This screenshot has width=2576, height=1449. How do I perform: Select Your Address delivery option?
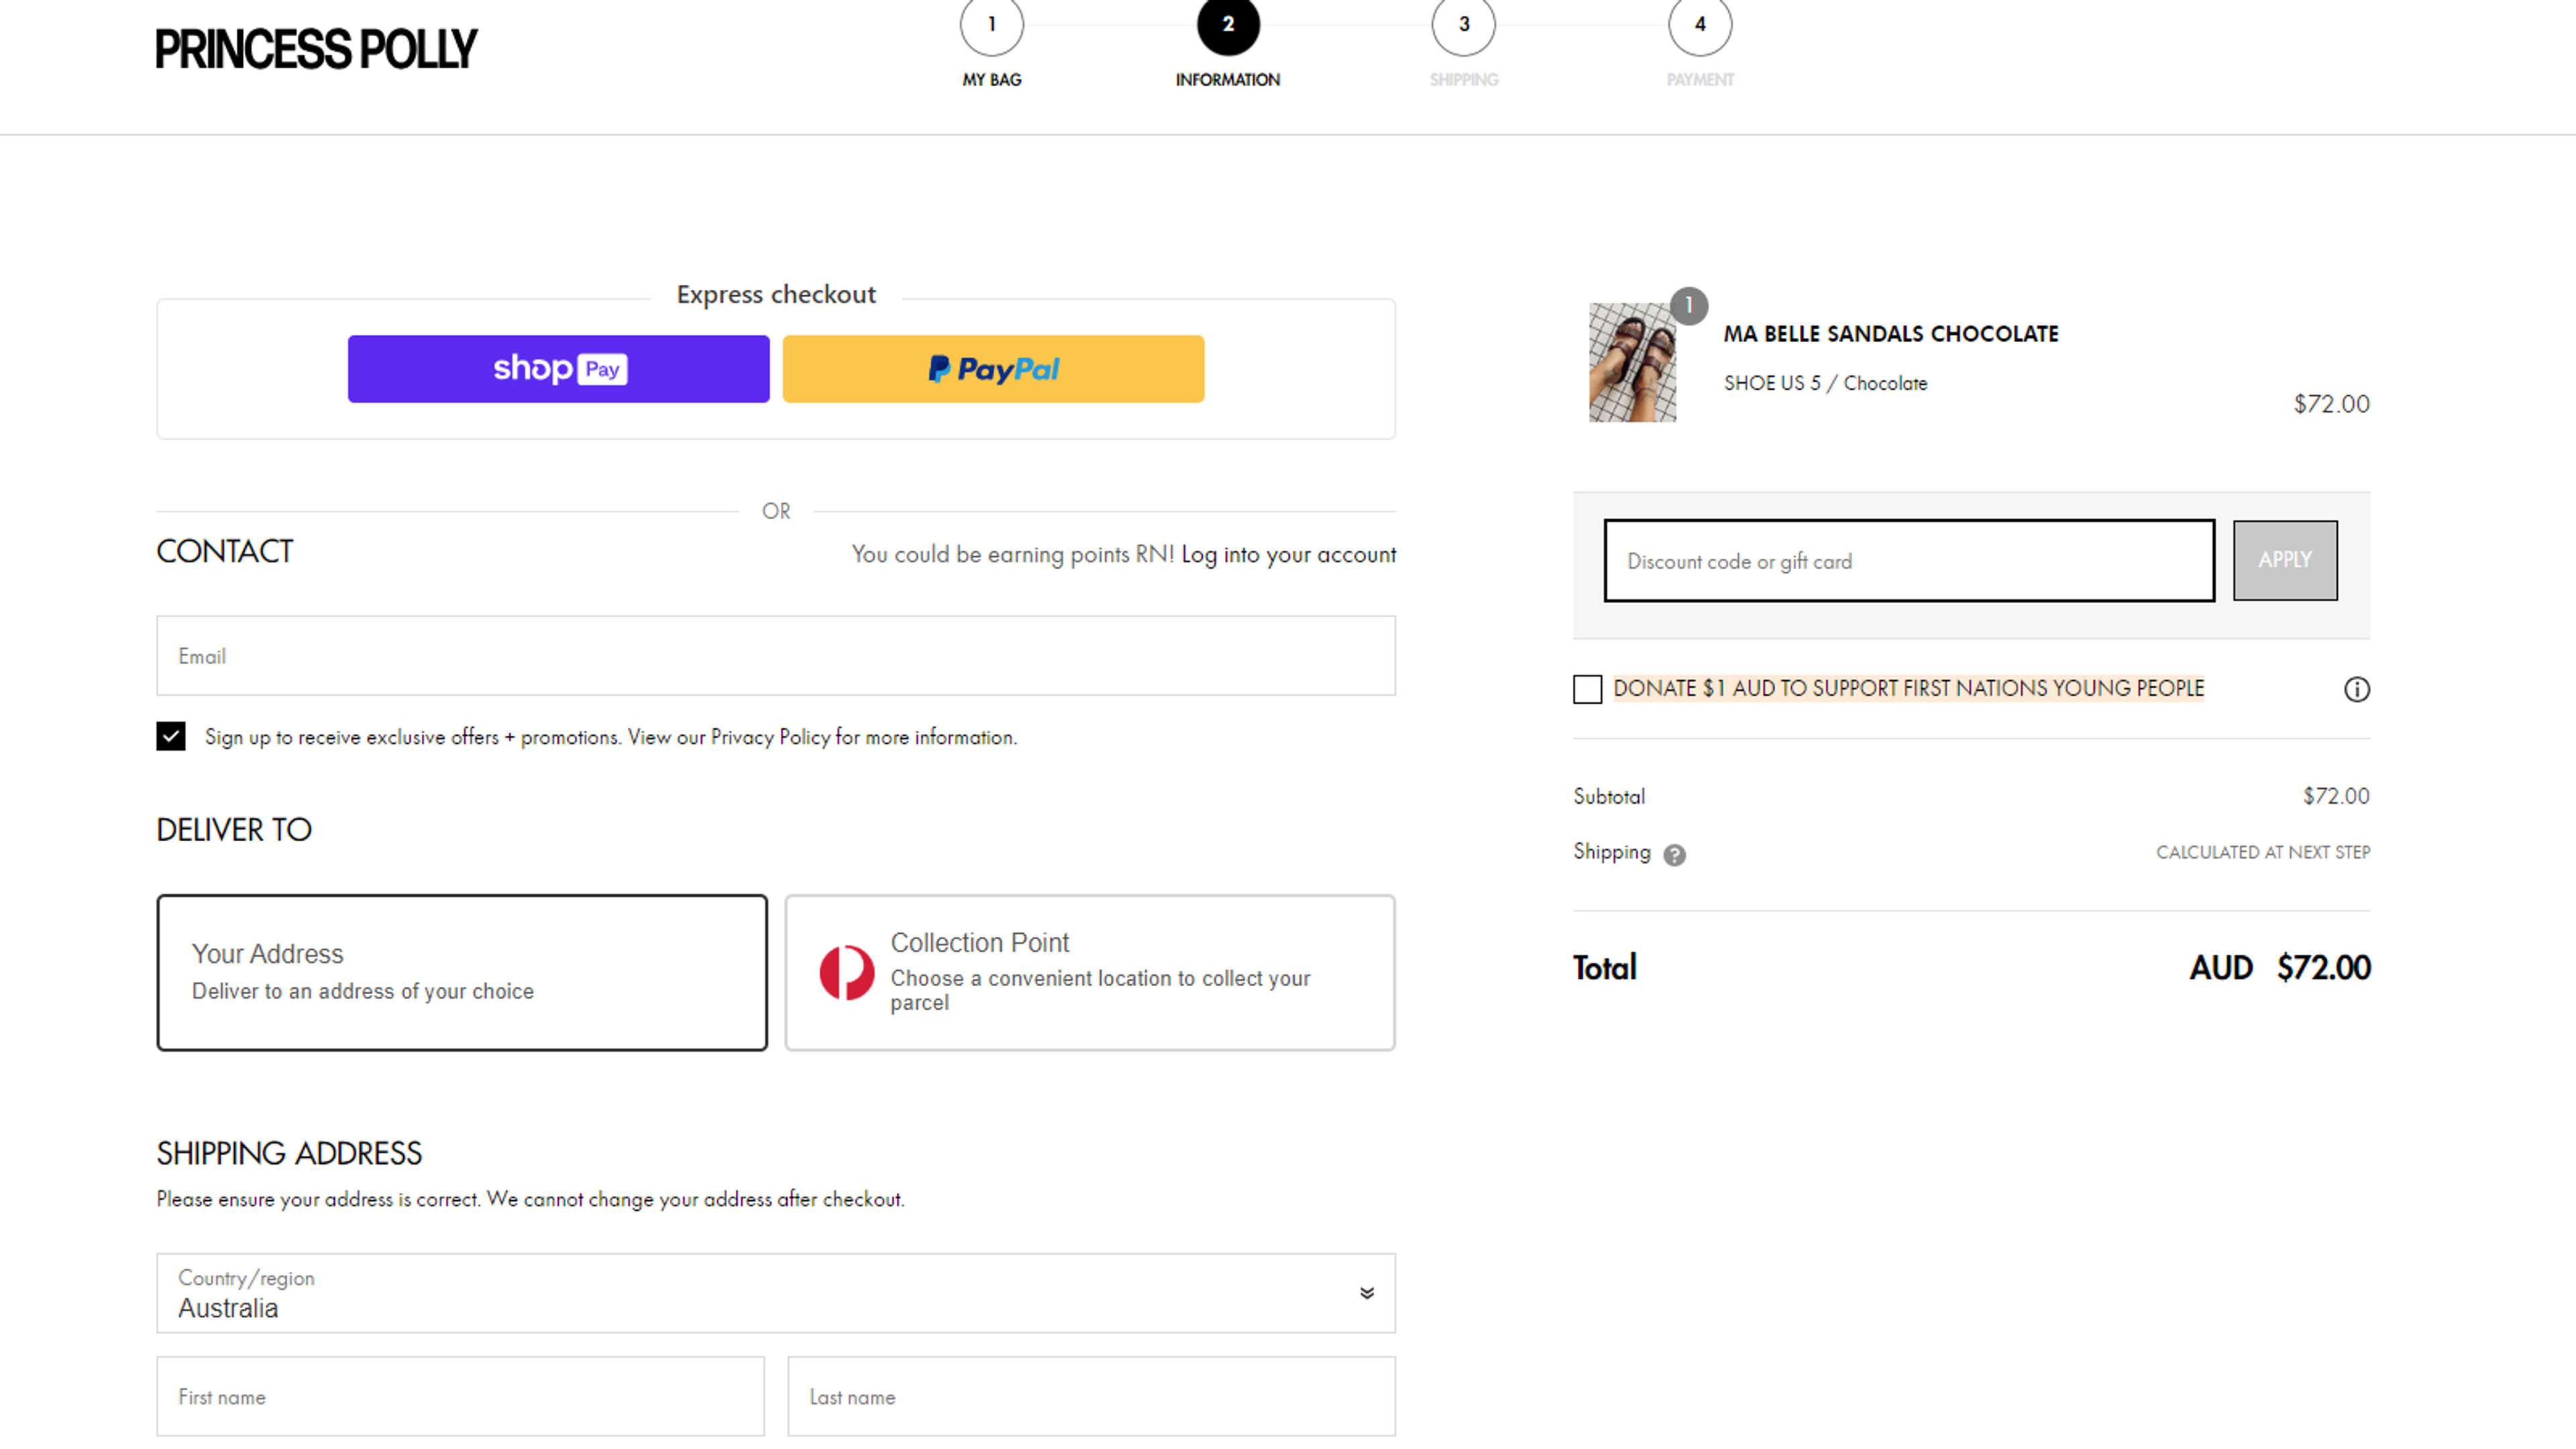(462, 972)
